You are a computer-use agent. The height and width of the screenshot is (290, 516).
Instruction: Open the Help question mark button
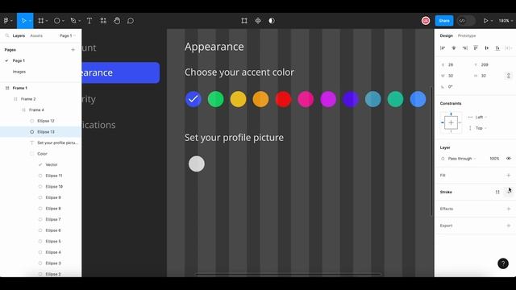503,263
